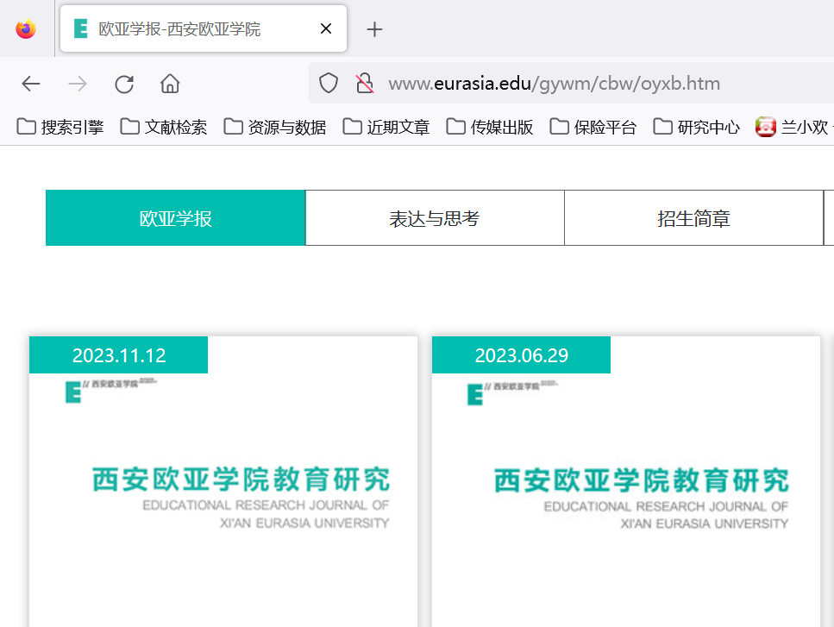This screenshot has width=834, height=627.
Task: Go forward to next page
Action: [78, 84]
